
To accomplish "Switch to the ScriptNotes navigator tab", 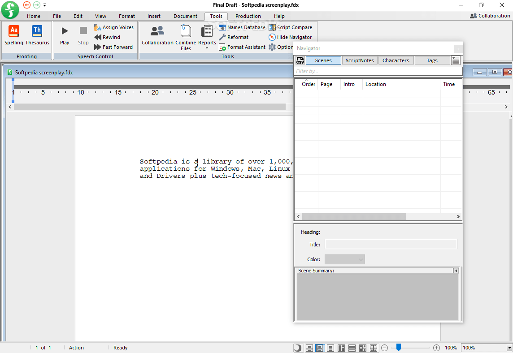I will (x=360, y=60).
